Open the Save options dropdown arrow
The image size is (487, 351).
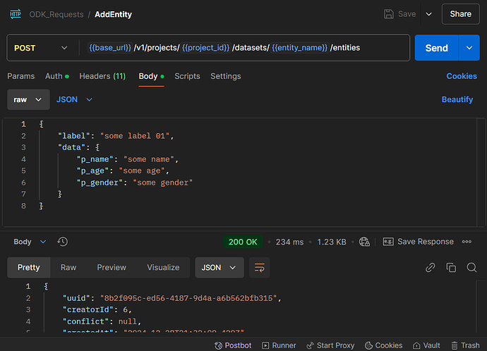[428, 14]
